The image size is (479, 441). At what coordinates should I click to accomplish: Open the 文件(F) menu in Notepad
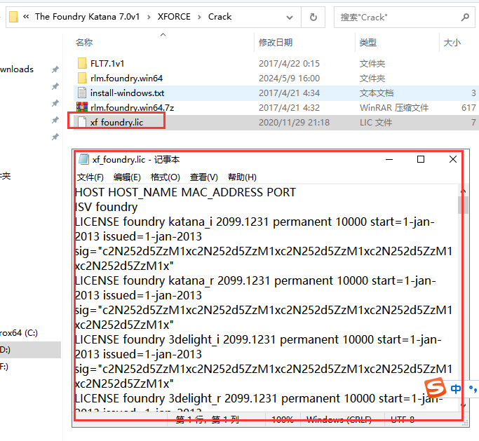90,177
